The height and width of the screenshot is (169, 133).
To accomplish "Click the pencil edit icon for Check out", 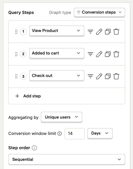I will pos(99,76).
